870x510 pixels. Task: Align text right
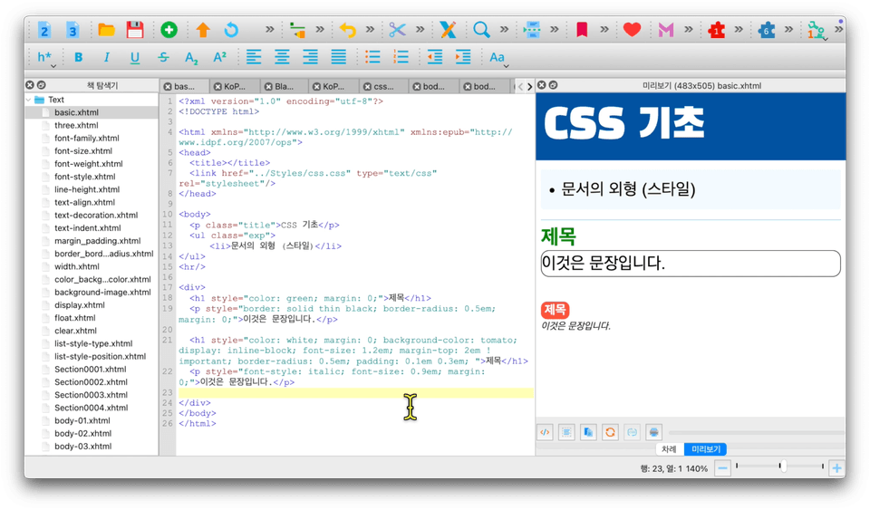click(310, 57)
